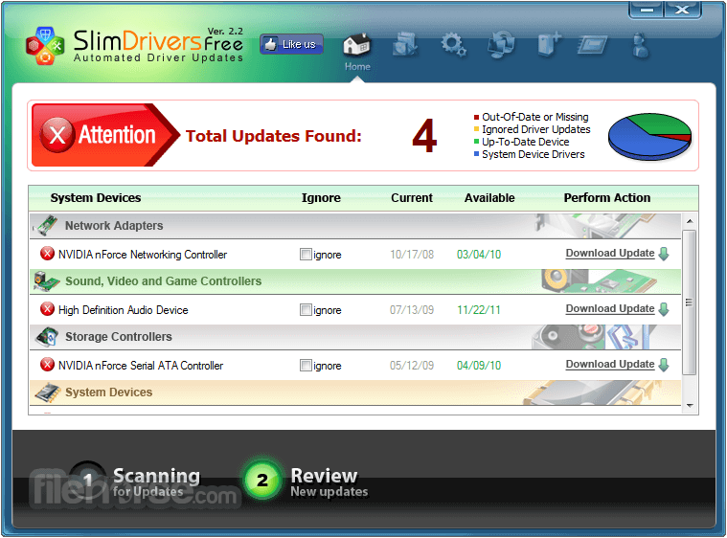Click the Sound, Video and Game Controllers icon

click(46, 281)
